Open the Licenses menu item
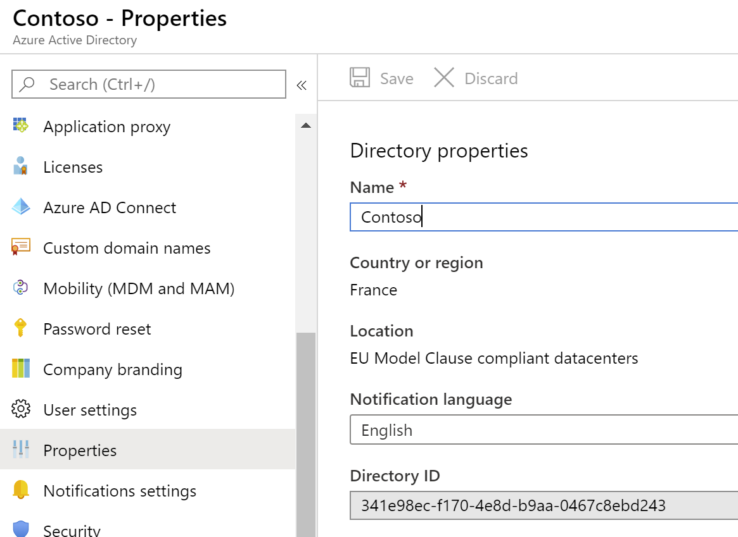Viewport: 738px width, 537px height. (148, 167)
